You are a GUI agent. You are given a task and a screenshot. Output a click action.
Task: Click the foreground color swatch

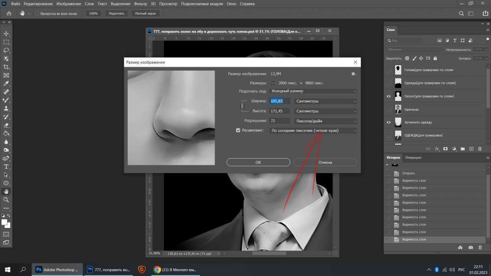[x=4, y=222]
